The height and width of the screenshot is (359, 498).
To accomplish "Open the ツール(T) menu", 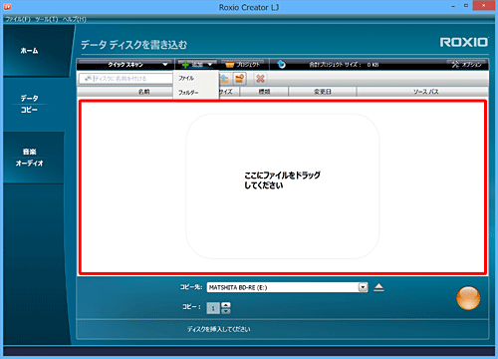I will coord(47,19).
